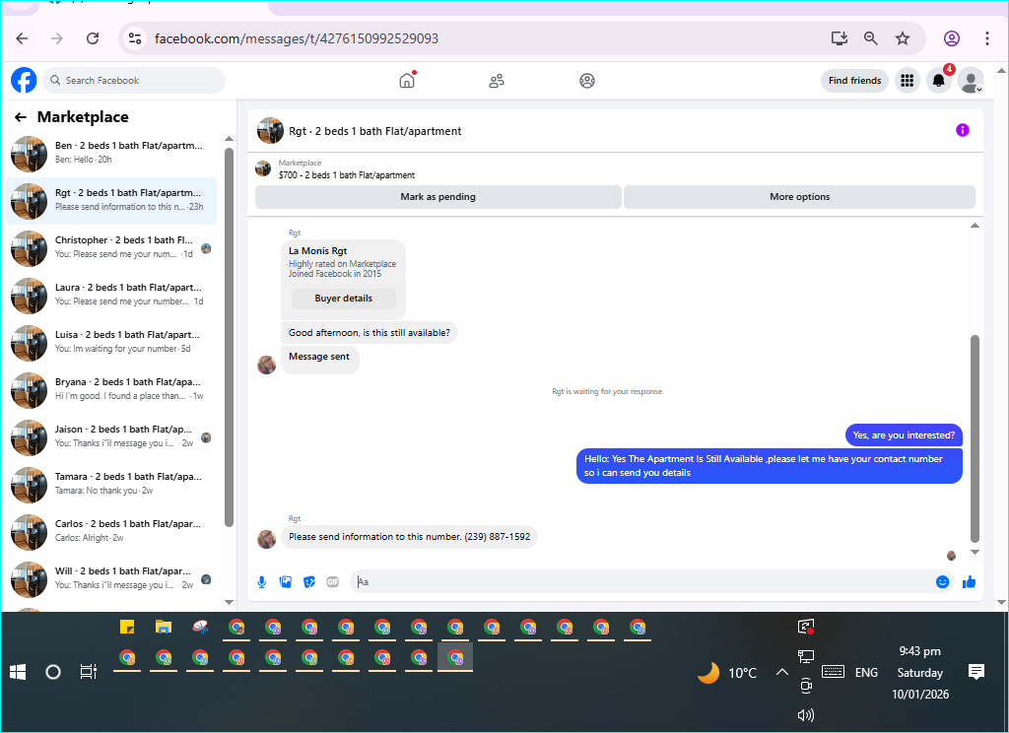Open Laura's conversation in the list

(110, 296)
